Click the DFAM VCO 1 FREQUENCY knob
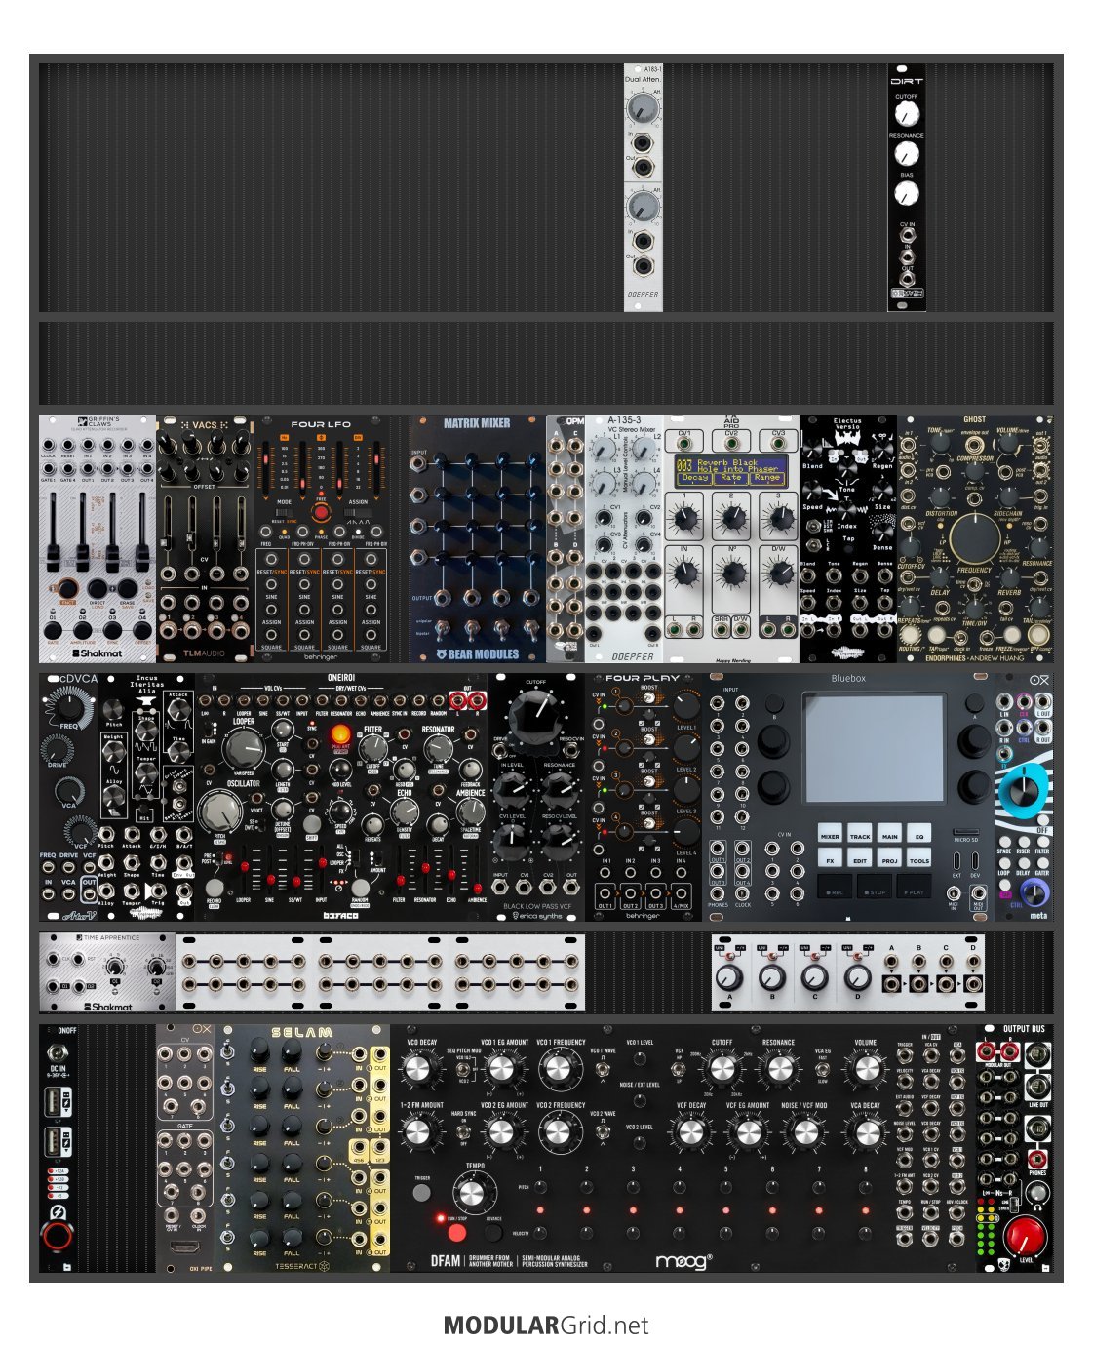Viewport: 1093px width, 1346px height. pyautogui.click(x=558, y=1070)
